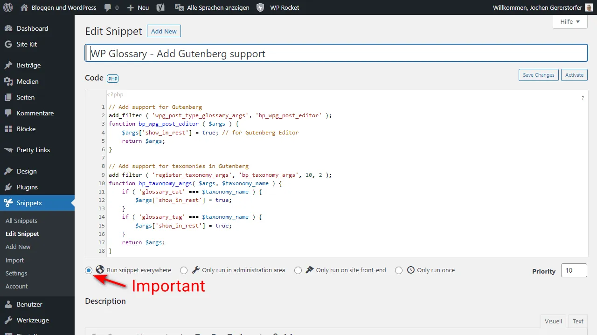Click the Description heading
The width and height of the screenshot is (597, 335).
pos(105,301)
